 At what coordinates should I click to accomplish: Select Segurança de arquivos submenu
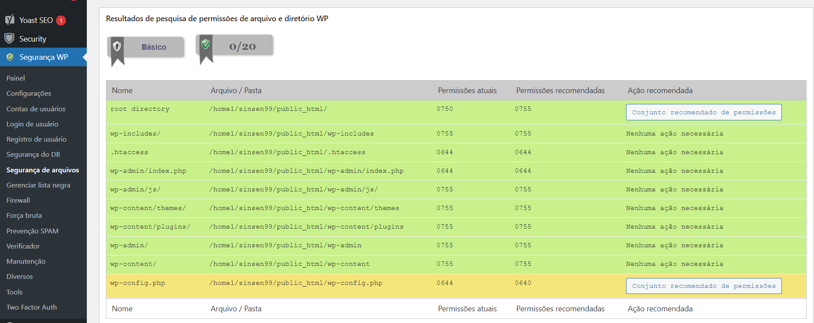pos(43,170)
